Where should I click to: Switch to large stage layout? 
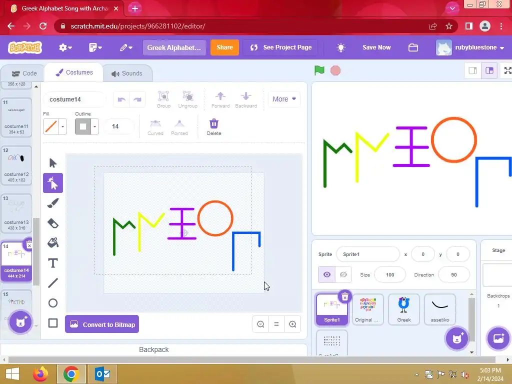pos(489,70)
